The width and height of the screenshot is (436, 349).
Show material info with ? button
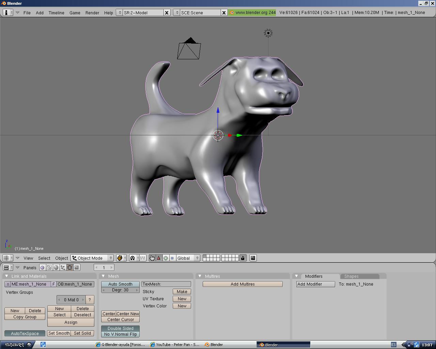click(90, 300)
